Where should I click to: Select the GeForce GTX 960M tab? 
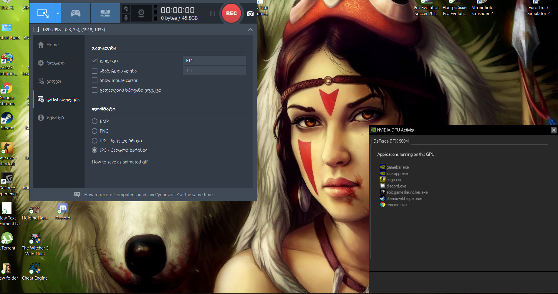point(391,141)
